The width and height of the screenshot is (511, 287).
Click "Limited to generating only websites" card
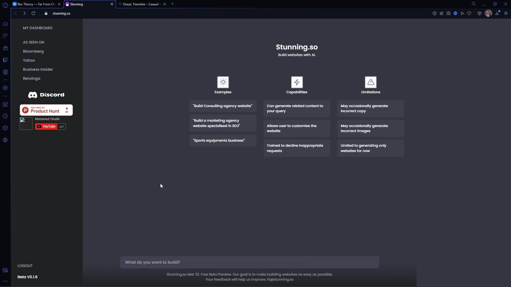(370, 148)
